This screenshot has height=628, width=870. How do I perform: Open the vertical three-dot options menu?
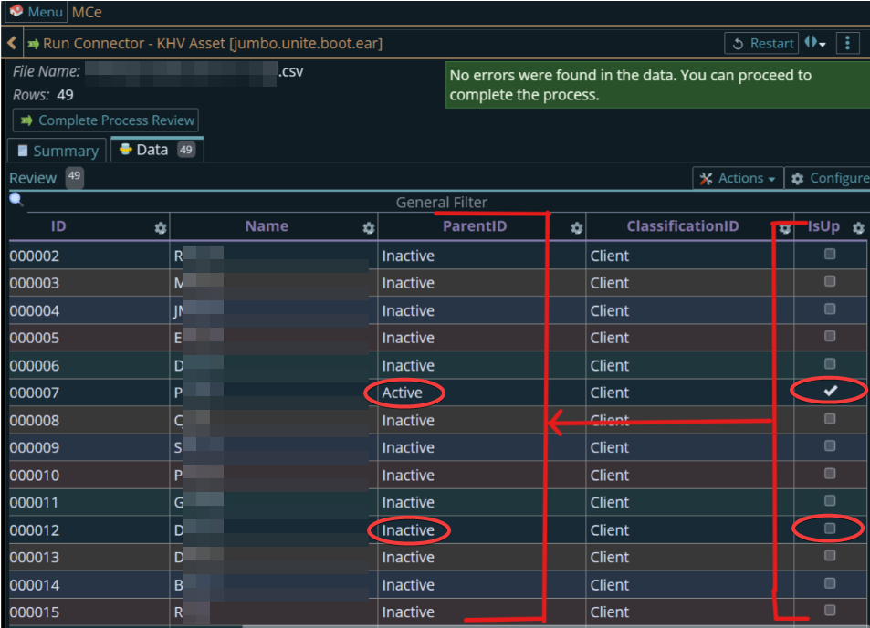point(847,43)
